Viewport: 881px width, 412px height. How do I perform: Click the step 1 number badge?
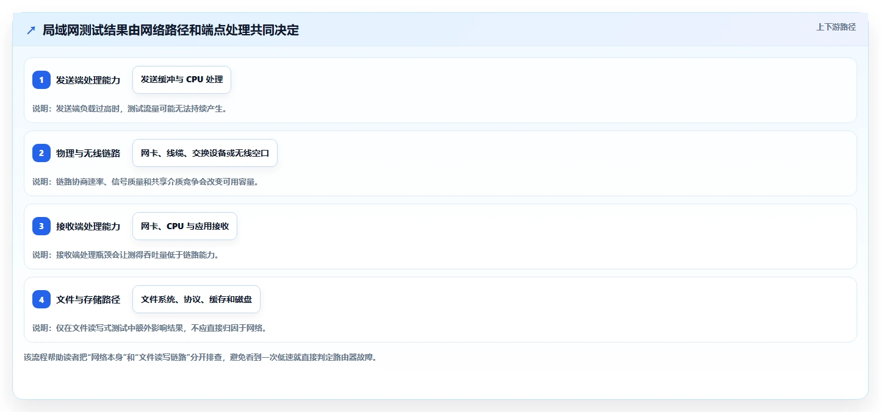tap(41, 80)
